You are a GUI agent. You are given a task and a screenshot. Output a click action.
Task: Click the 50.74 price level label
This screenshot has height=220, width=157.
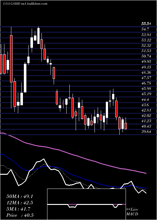(x=146, y=56)
